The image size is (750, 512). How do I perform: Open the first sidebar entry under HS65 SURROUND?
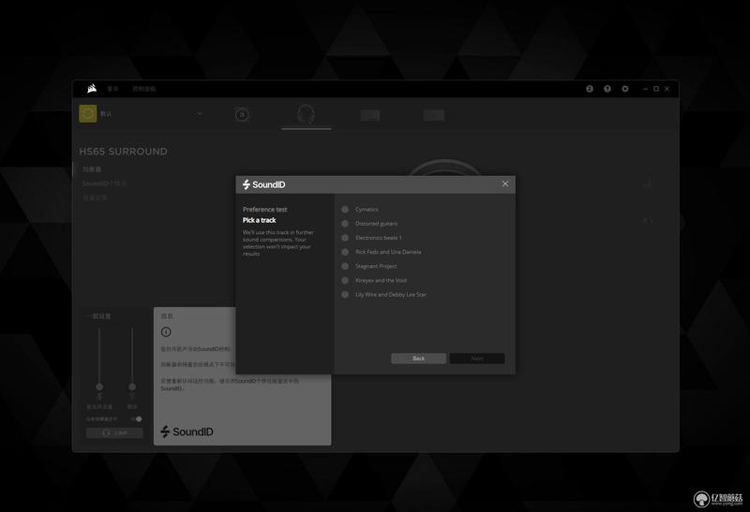point(92,169)
